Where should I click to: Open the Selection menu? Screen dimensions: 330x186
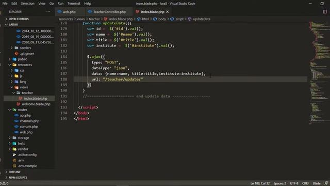click(x=27, y=4)
